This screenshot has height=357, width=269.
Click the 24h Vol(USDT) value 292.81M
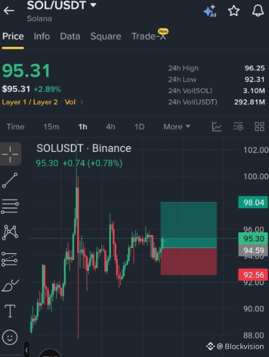(x=249, y=102)
